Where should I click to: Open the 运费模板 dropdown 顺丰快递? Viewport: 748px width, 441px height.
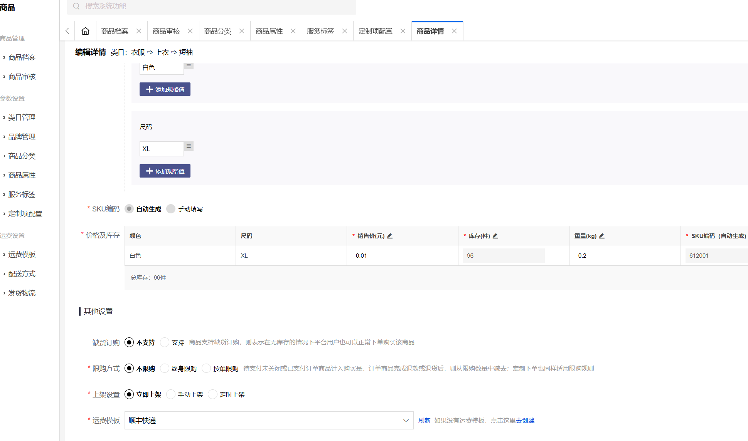point(269,420)
